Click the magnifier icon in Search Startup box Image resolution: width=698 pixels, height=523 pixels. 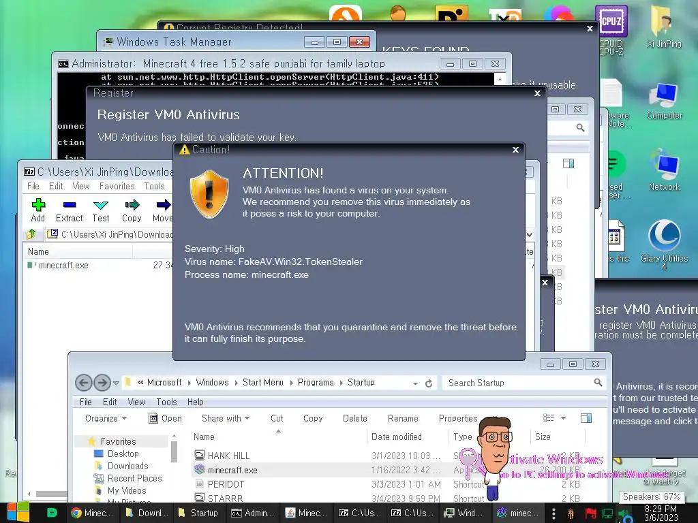598,383
